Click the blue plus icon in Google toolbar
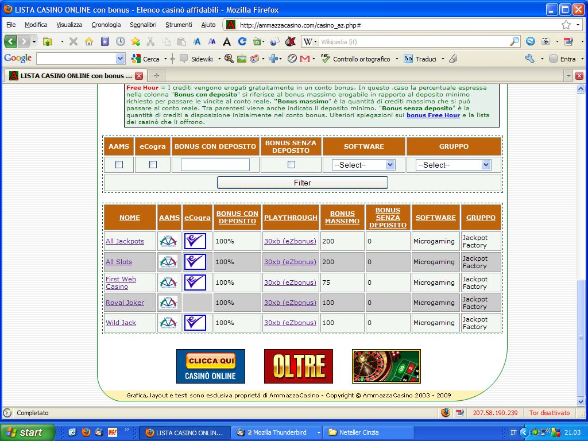Viewport: 588px width, 441px height. click(273, 59)
